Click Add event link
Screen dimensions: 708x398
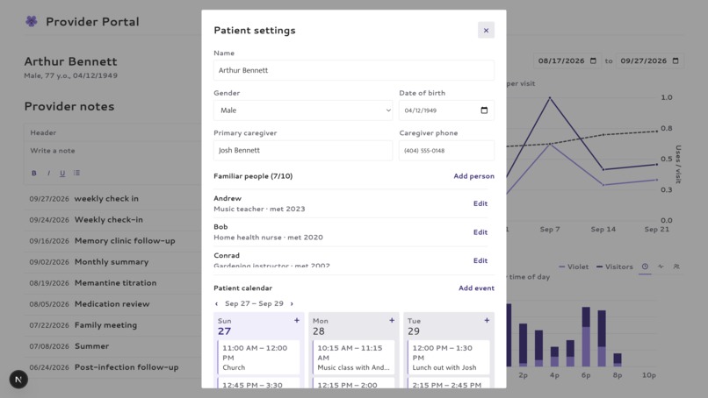[476, 288]
